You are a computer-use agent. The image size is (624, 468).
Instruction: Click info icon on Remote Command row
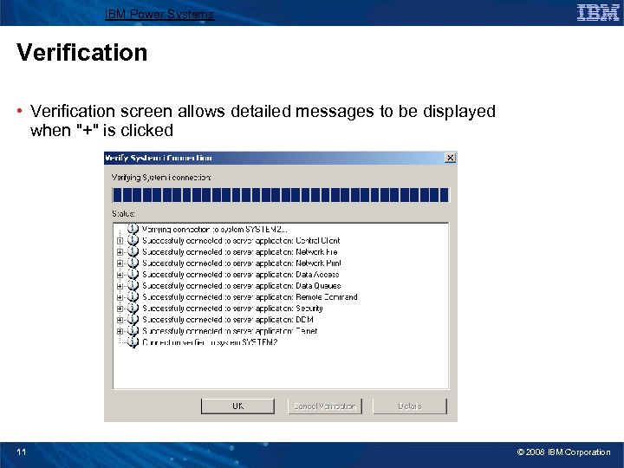click(x=133, y=297)
